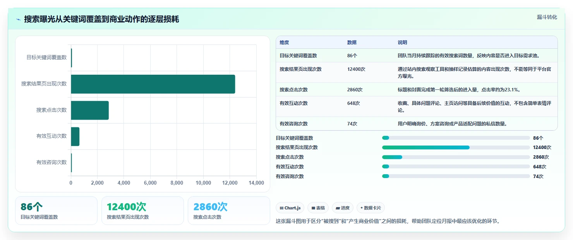Click the 搜索点击次数 bar in the chart
Image resolution: width=573 pixels, height=240 pixels.
(x=90, y=110)
